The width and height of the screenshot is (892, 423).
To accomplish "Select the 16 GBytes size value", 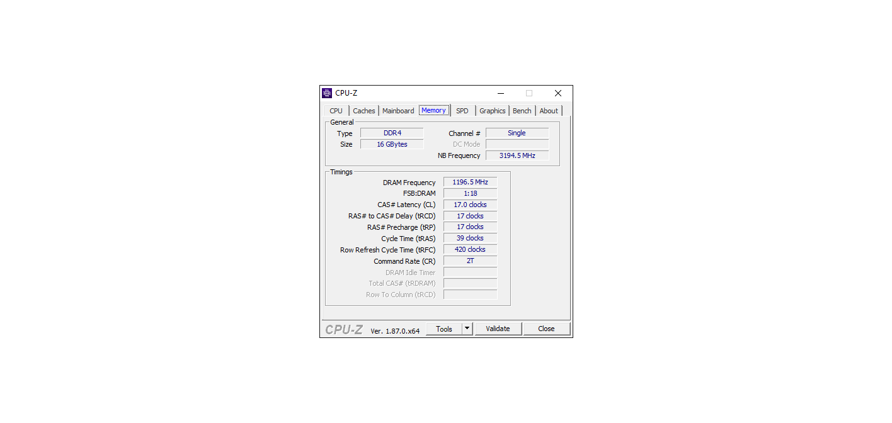I will (392, 145).
